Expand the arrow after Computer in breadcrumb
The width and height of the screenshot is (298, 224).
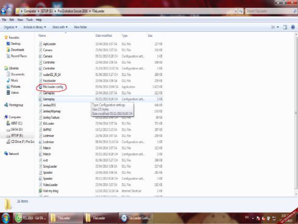point(38,11)
